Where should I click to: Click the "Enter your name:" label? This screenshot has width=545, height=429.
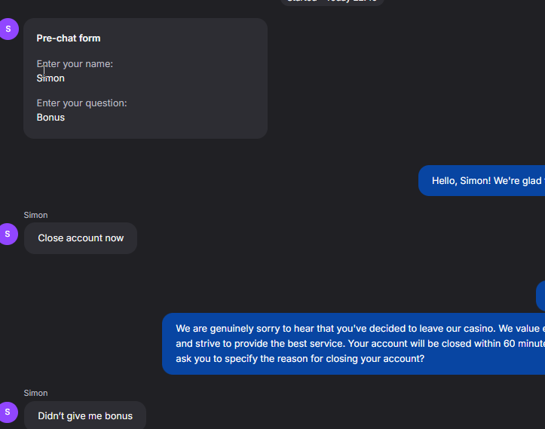point(75,64)
